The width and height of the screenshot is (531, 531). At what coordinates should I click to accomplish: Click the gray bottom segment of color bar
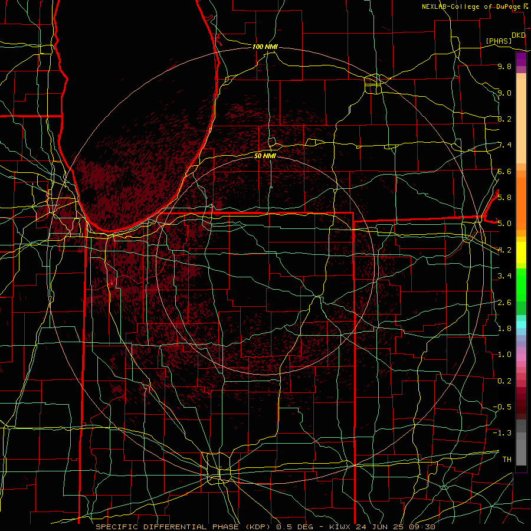(x=521, y=452)
